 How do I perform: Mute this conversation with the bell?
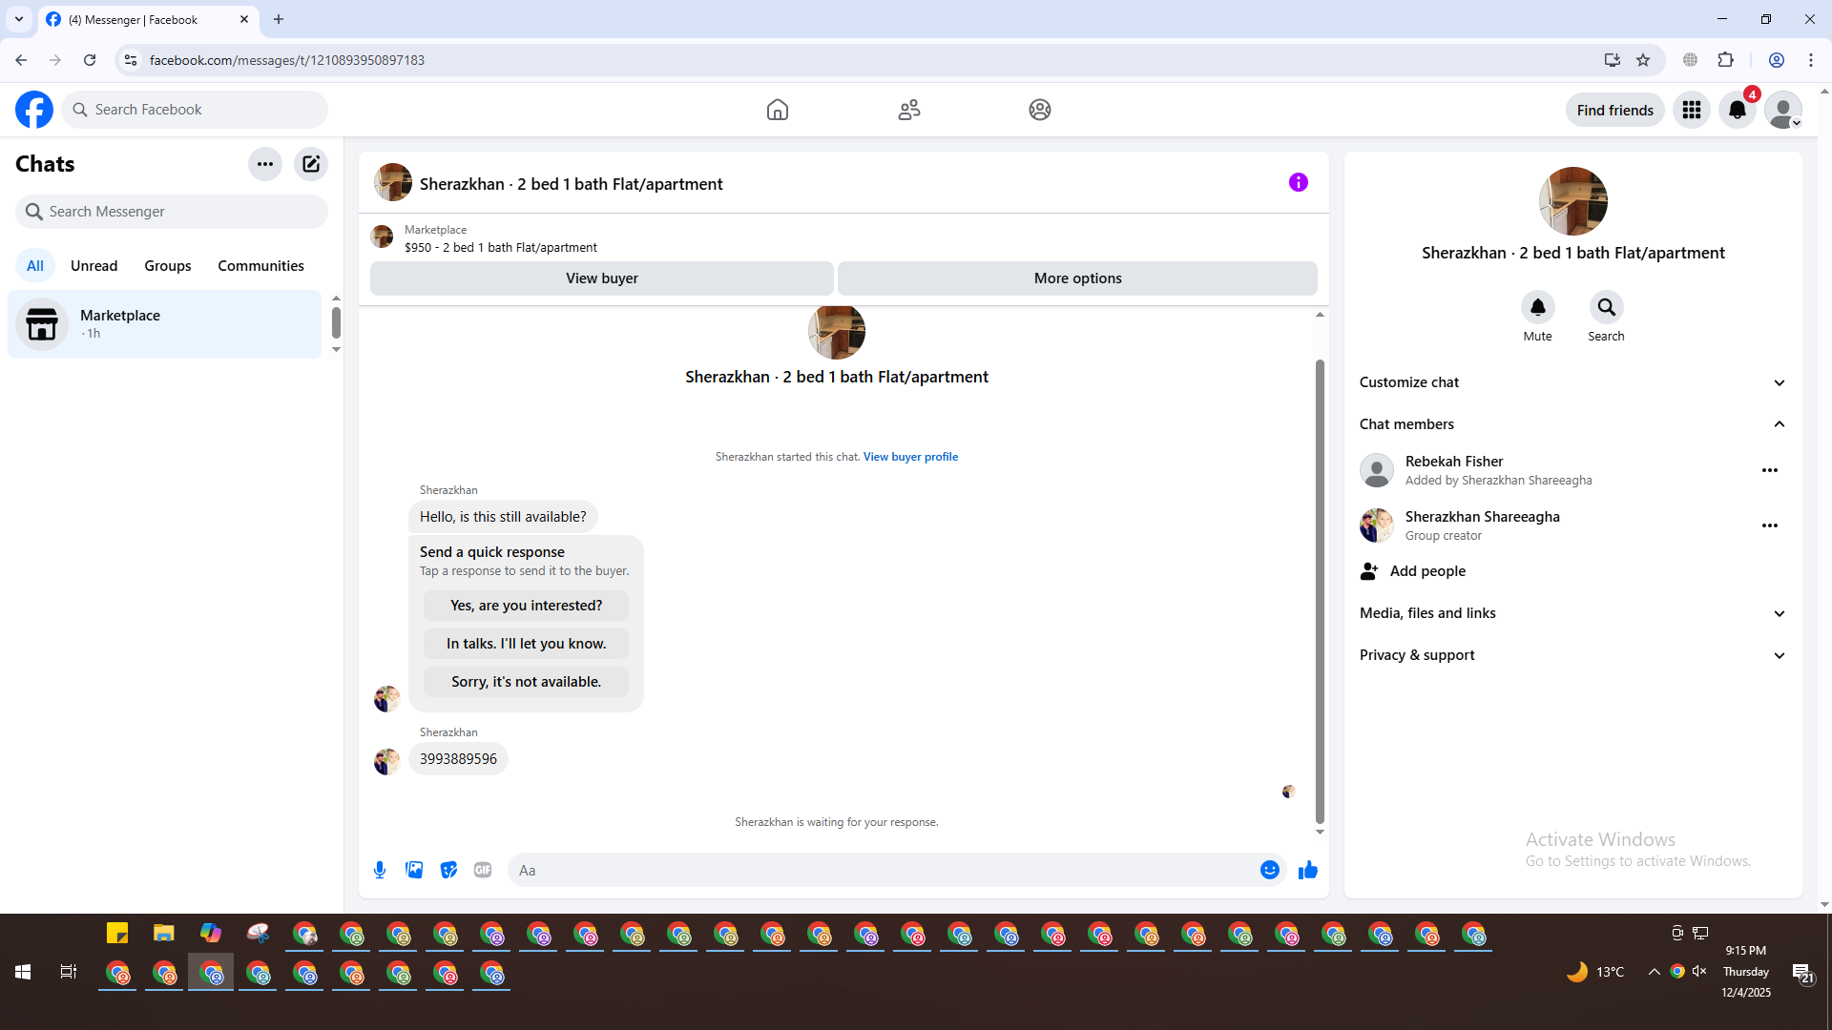tap(1537, 307)
